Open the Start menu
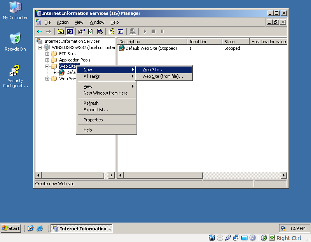Screen dimensions: 311x242 tap(11, 228)
